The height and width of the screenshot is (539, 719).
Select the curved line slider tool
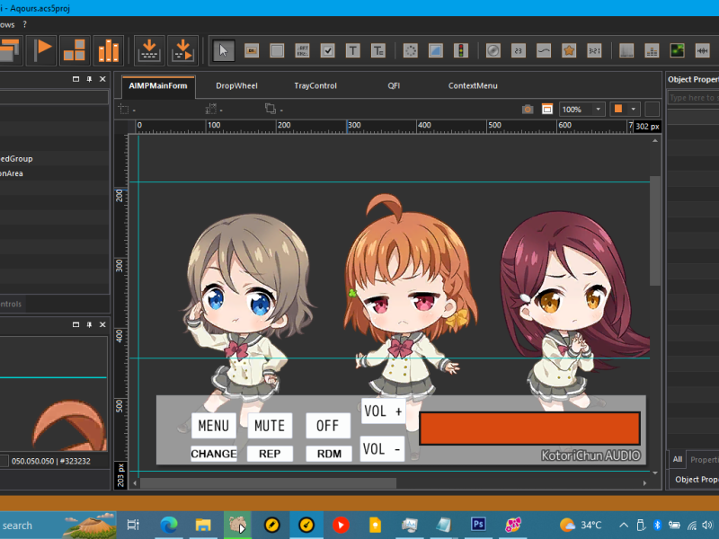tap(544, 50)
